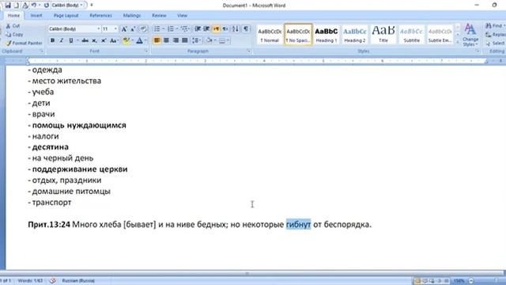The height and width of the screenshot is (285, 506).
Task: Click the proofing errors icon in status bar
Action: click(x=53, y=281)
